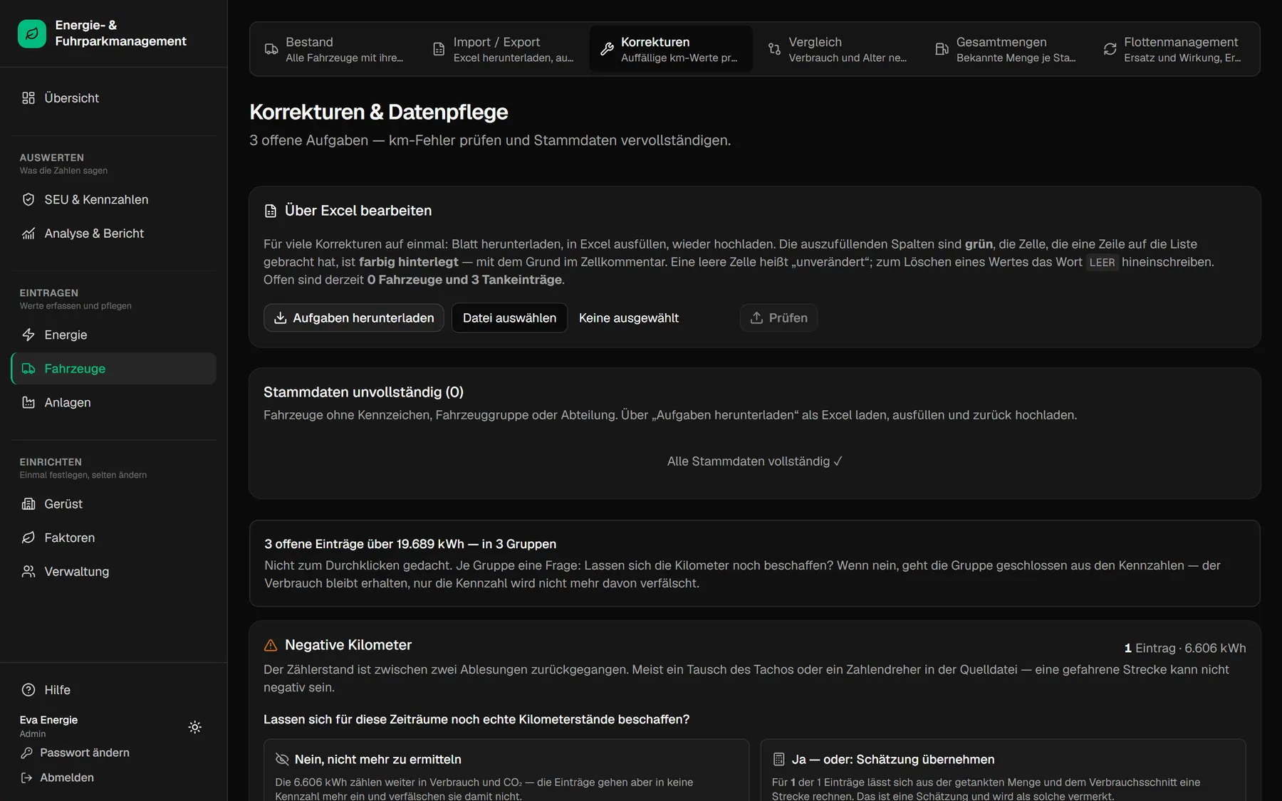Click the document icon beside 'Über Excel bearbeiten'
1282x801 pixels.
pyautogui.click(x=271, y=211)
